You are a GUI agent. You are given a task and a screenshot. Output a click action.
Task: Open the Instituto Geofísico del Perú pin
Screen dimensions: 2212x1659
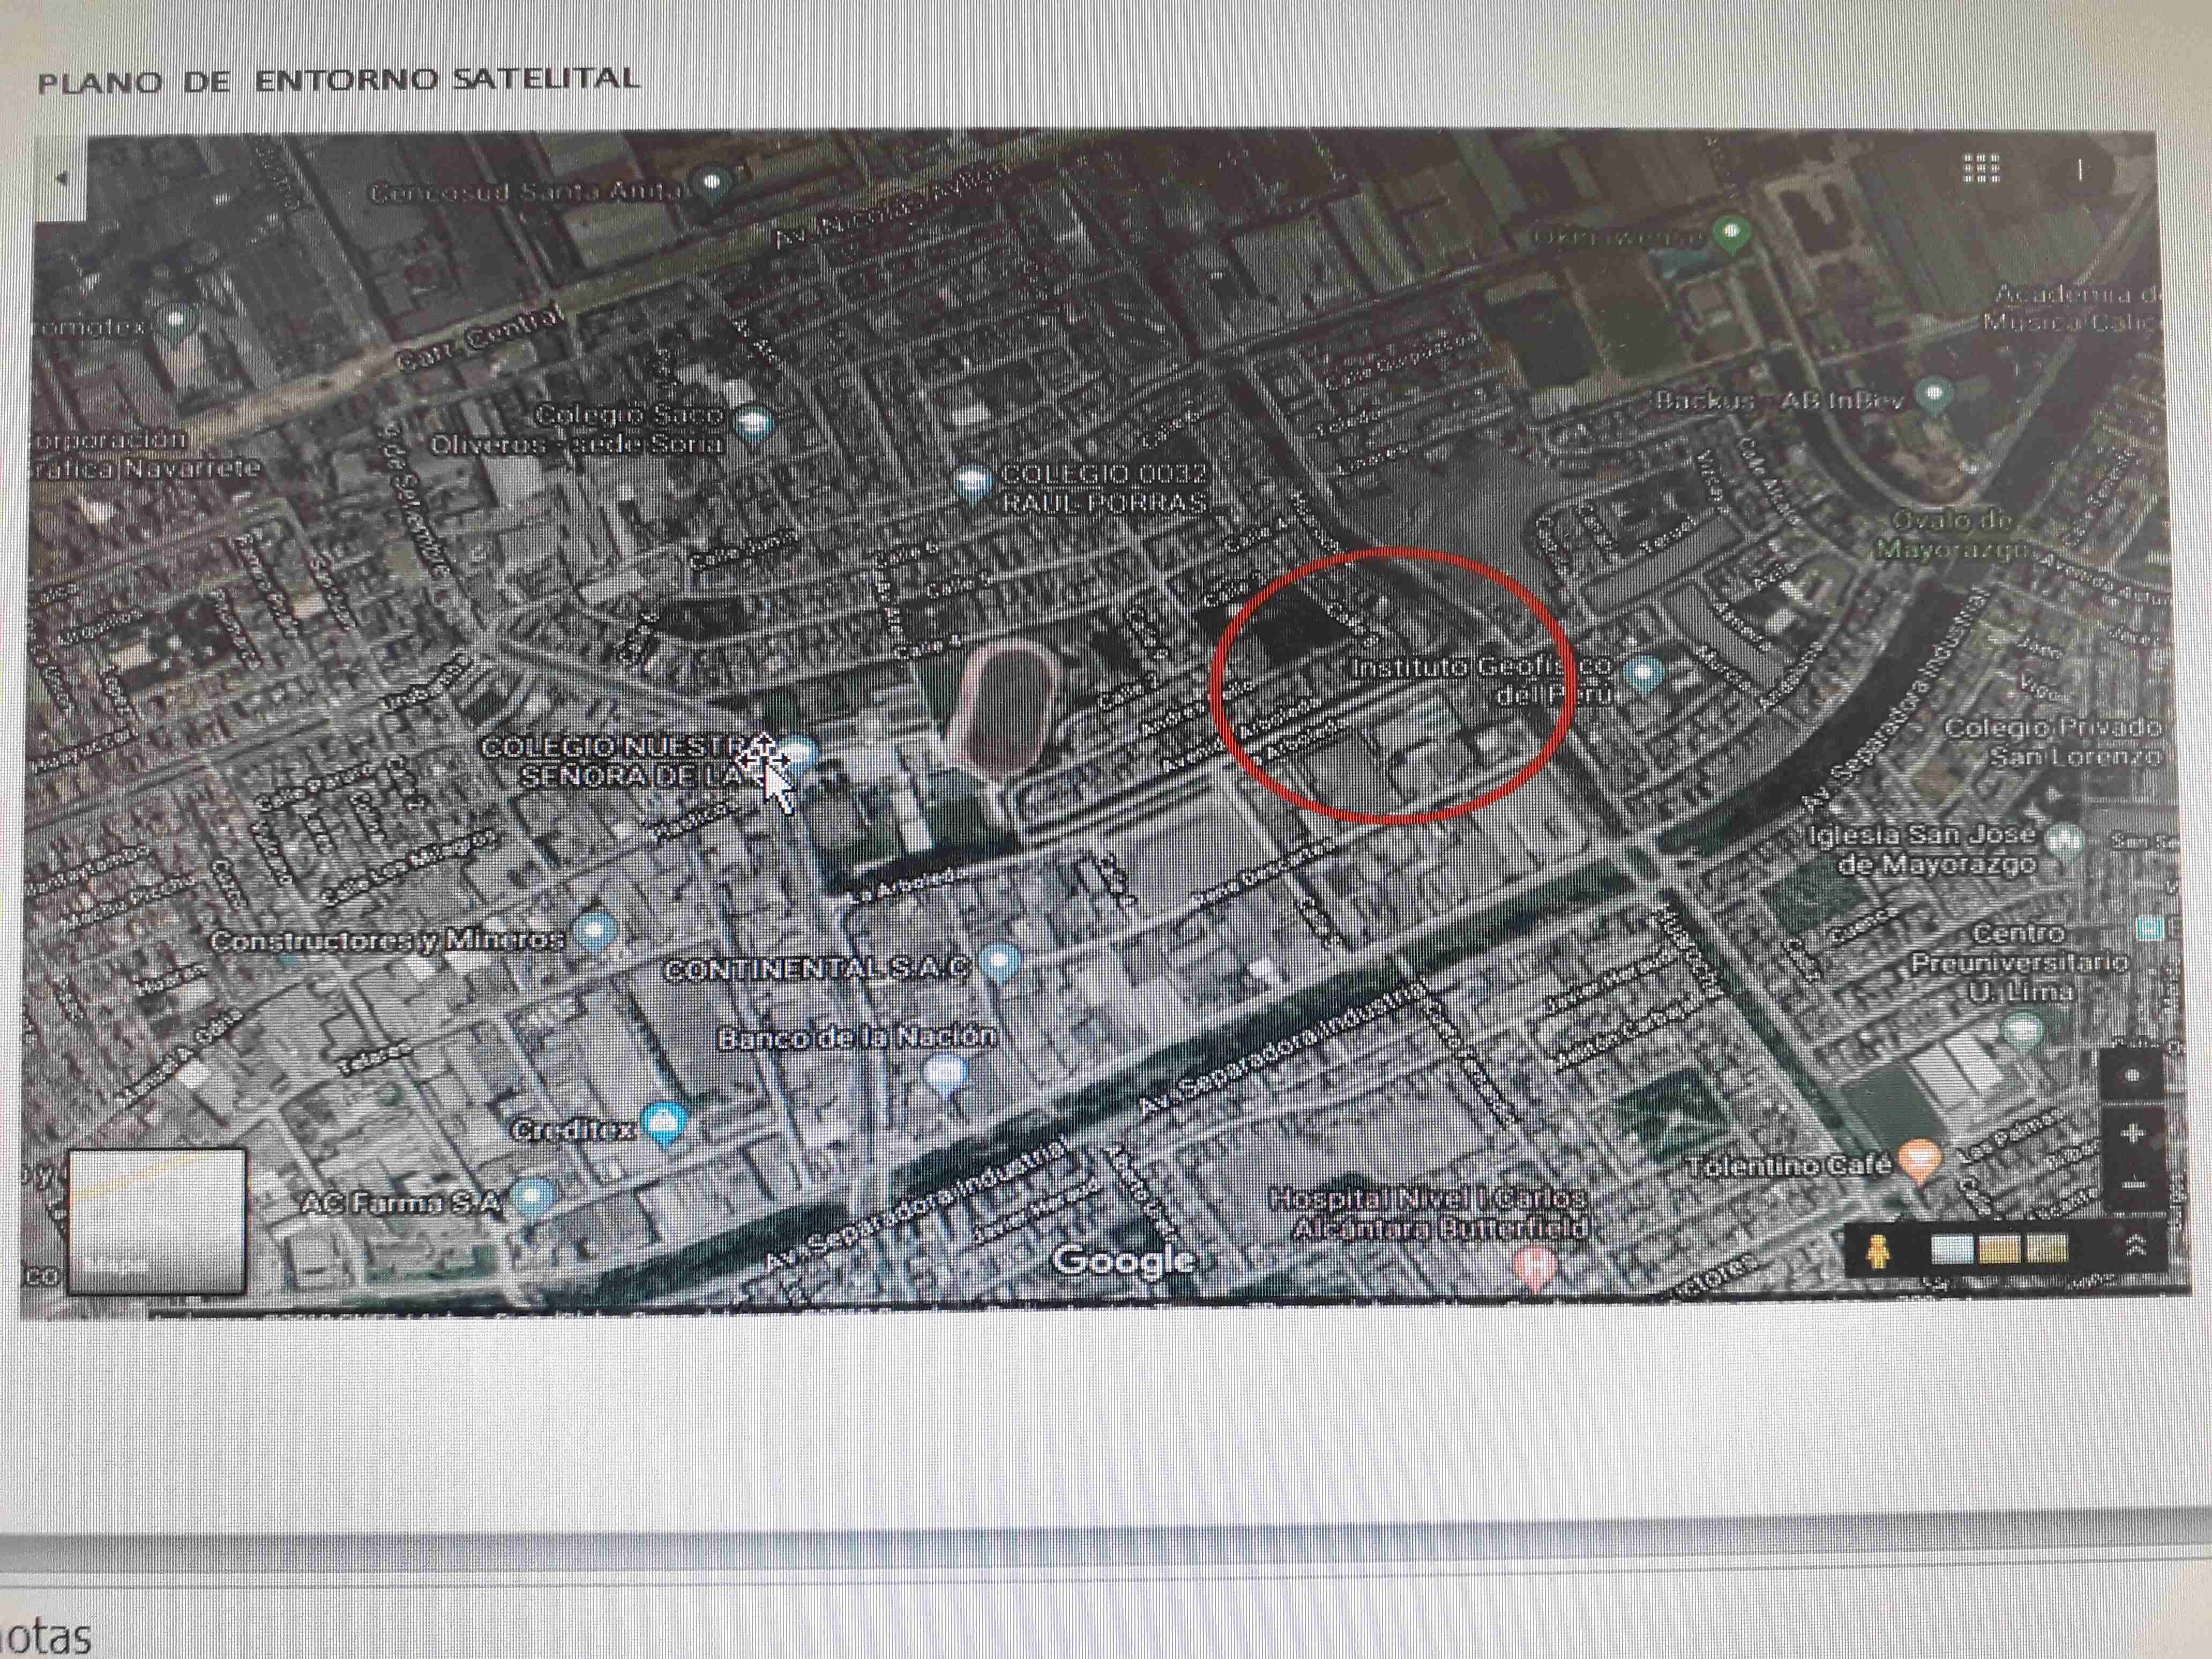[1642, 674]
